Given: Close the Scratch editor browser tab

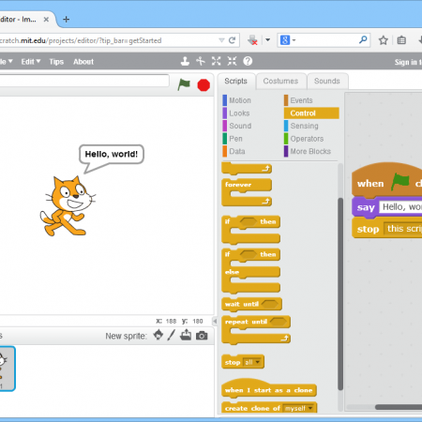Looking at the screenshot, I should [x=46, y=20].
